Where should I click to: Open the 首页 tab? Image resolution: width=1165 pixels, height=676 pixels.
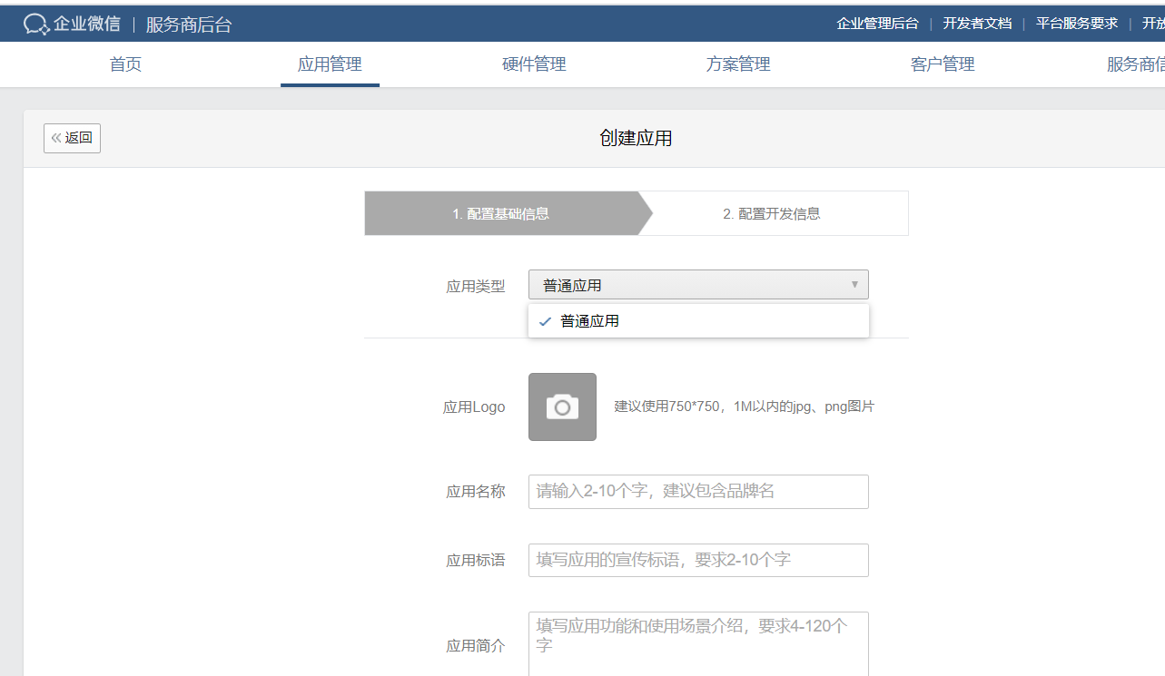click(125, 64)
